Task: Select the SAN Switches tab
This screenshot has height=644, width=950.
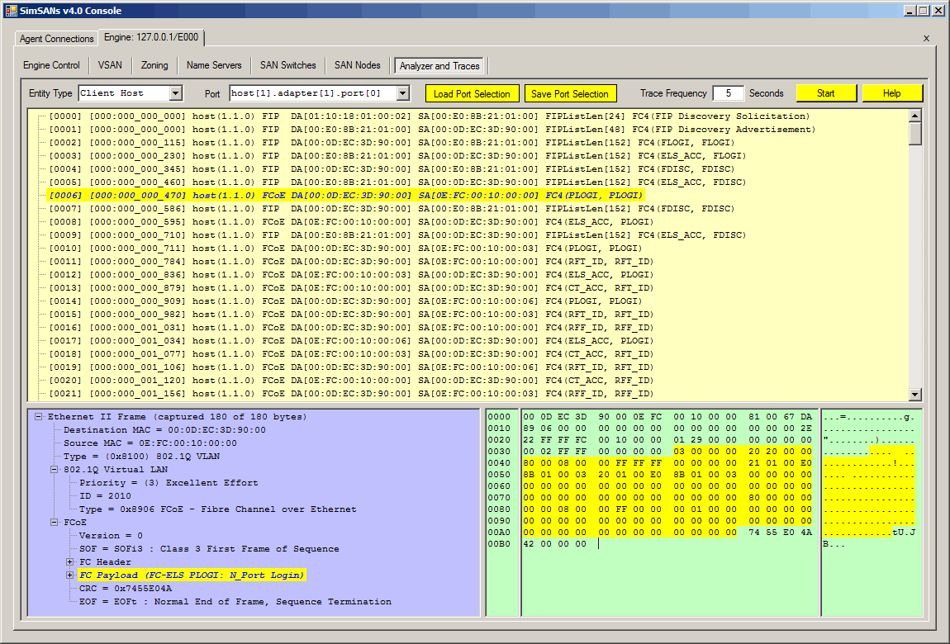Action: coord(287,65)
